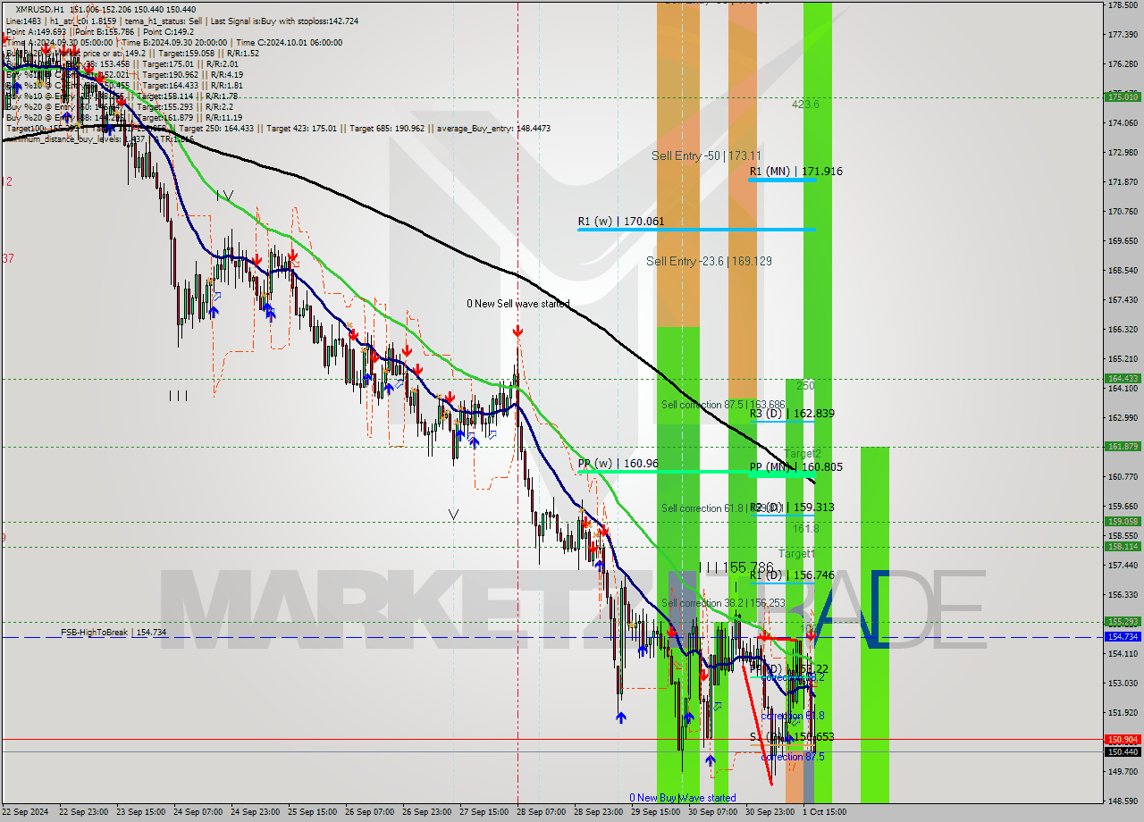
Task: Click the 'R2 (D) | 159.313' resistance label
Action: [x=792, y=507]
